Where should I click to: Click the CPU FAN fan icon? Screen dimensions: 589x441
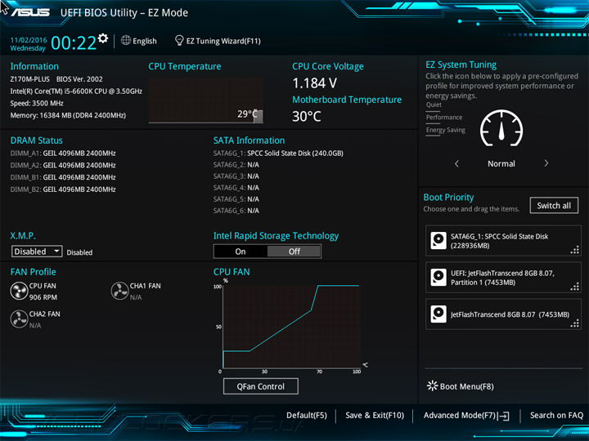[x=19, y=291]
